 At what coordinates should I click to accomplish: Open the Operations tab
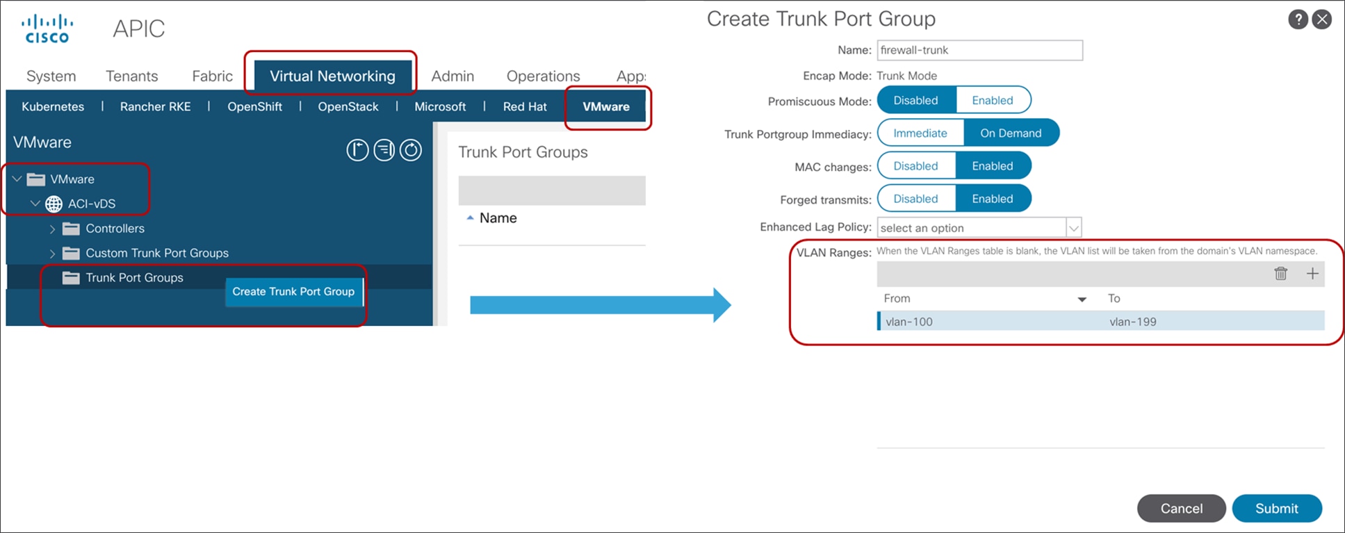(x=543, y=76)
